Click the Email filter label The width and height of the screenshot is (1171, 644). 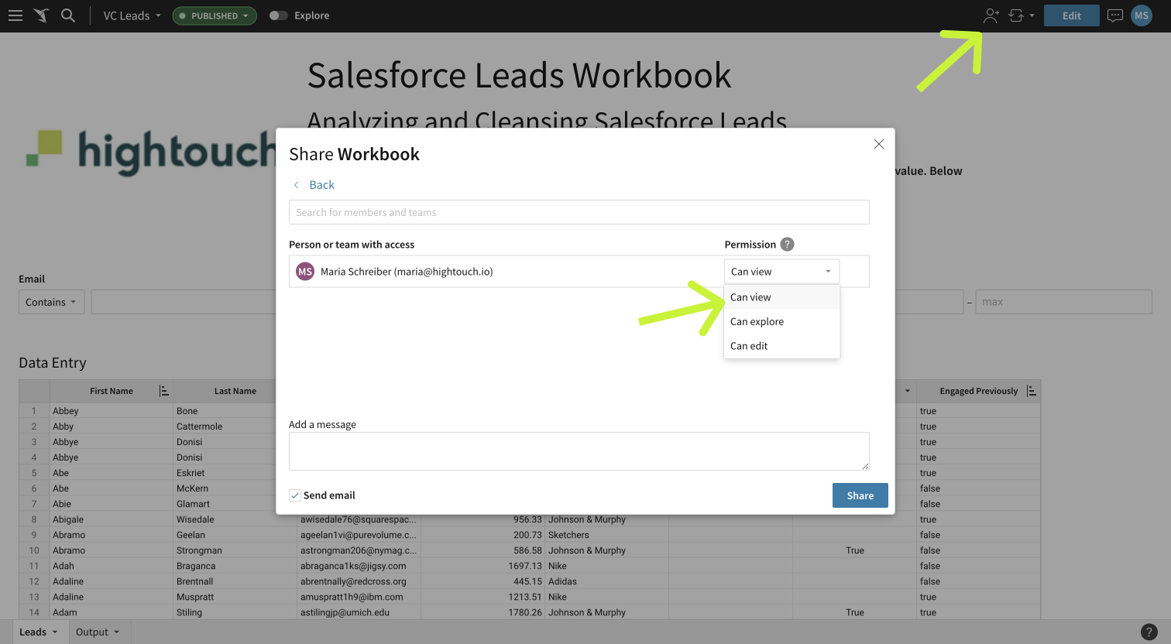tap(32, 279)
